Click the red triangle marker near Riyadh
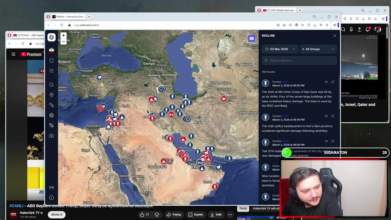The image size is (391, 220). pos(164,161)
